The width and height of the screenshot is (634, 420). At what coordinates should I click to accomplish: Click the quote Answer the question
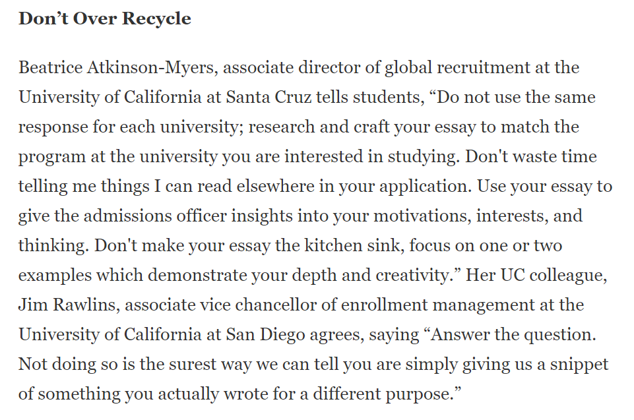[x=510, y=335]
